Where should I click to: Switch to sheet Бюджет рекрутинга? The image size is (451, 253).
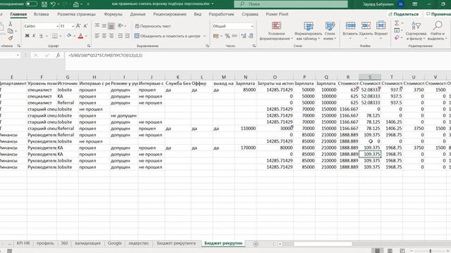(176, 243)
